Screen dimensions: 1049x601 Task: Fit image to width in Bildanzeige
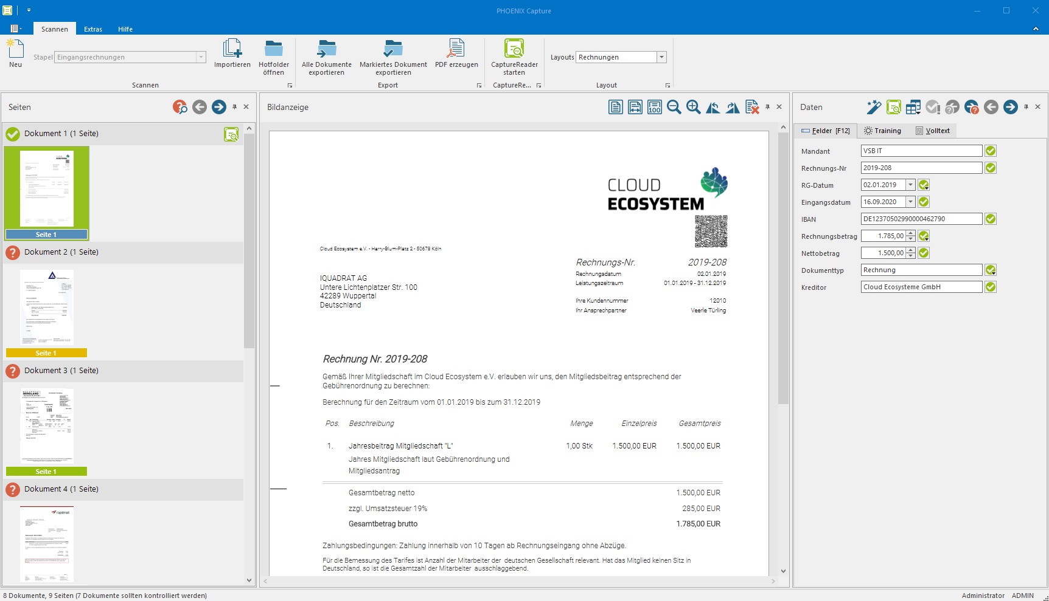click(635, 107)
